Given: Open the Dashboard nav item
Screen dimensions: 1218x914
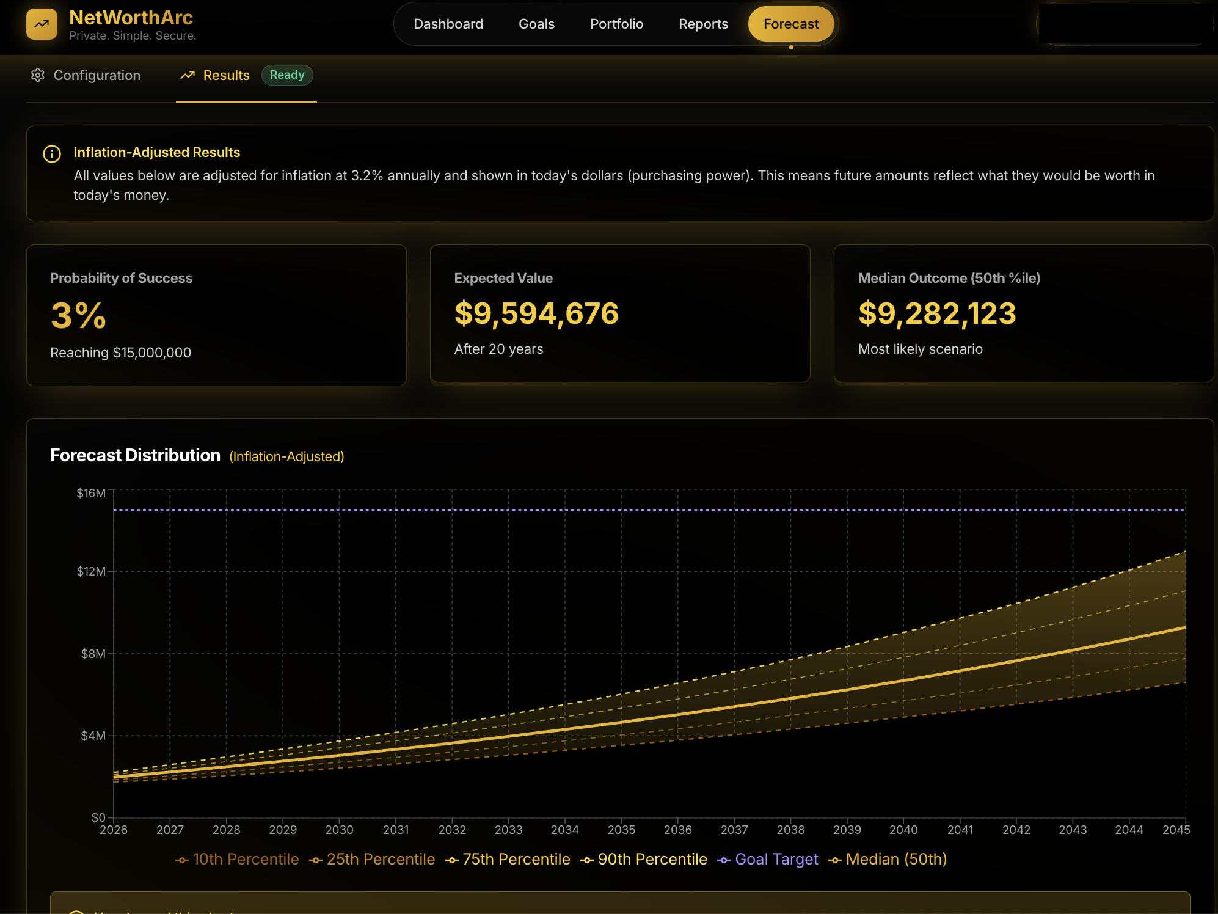Looking at the screenshot, I should (448, 24).
